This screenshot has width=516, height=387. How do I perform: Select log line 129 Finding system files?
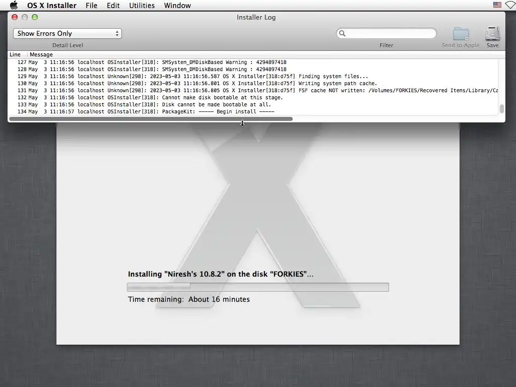[x=253, y=77]
